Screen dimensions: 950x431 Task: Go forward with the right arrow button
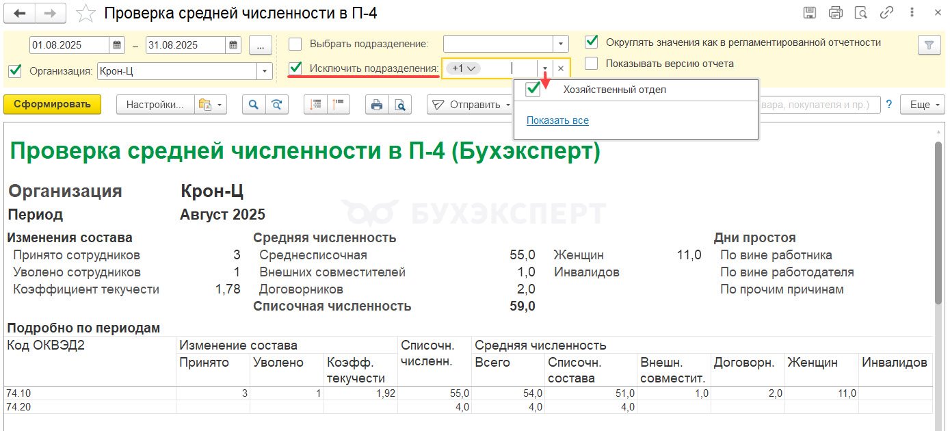tap(51, 13)
